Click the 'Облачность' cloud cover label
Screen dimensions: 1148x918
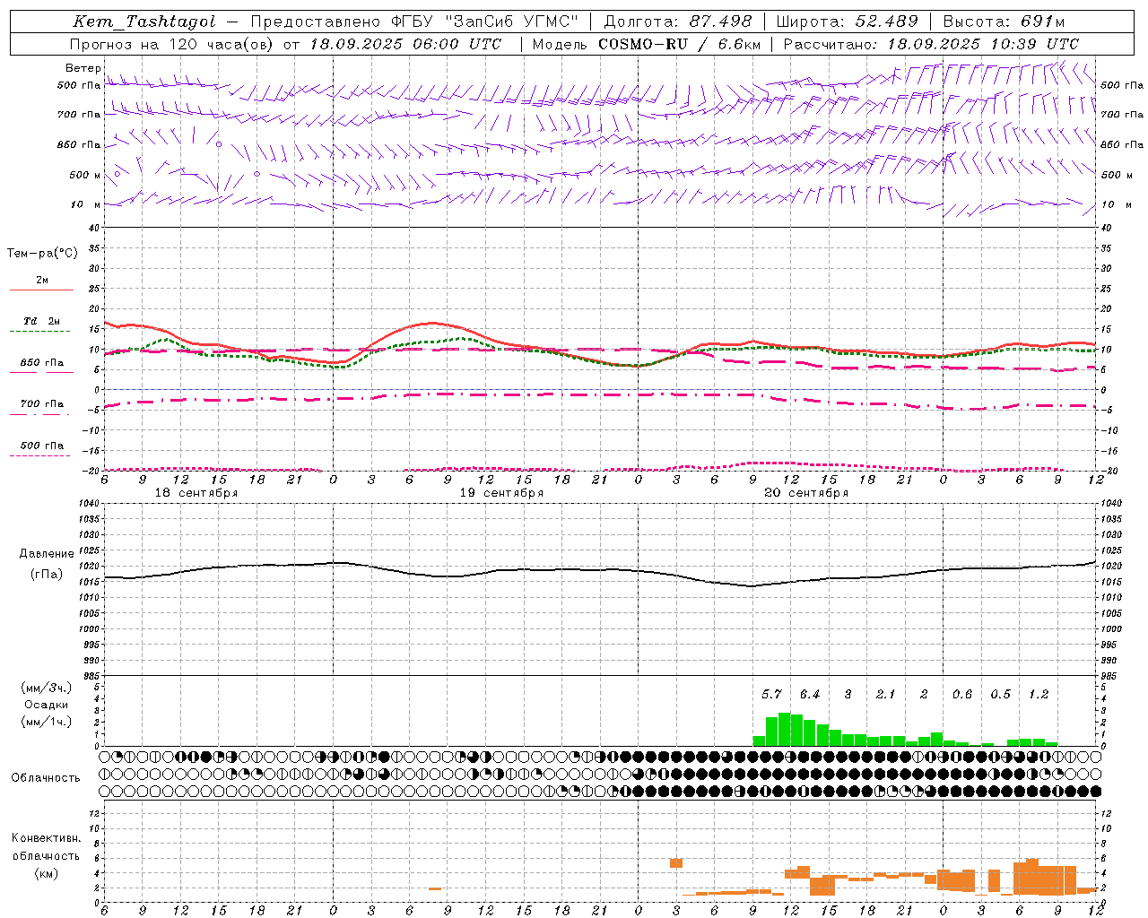pos(46,777)
